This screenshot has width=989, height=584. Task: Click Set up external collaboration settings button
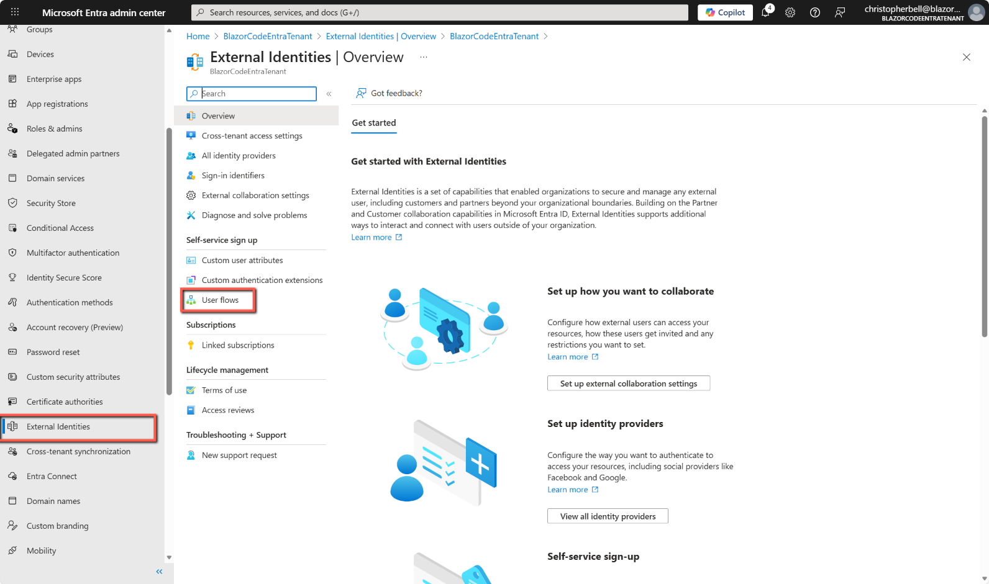pos(628,384)
